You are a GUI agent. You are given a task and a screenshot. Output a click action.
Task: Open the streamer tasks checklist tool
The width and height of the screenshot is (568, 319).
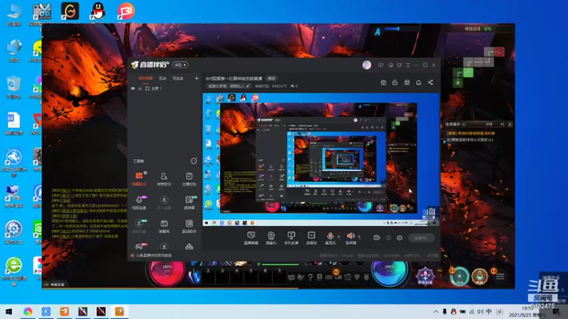pyautogui.click(x=189, y=179)
